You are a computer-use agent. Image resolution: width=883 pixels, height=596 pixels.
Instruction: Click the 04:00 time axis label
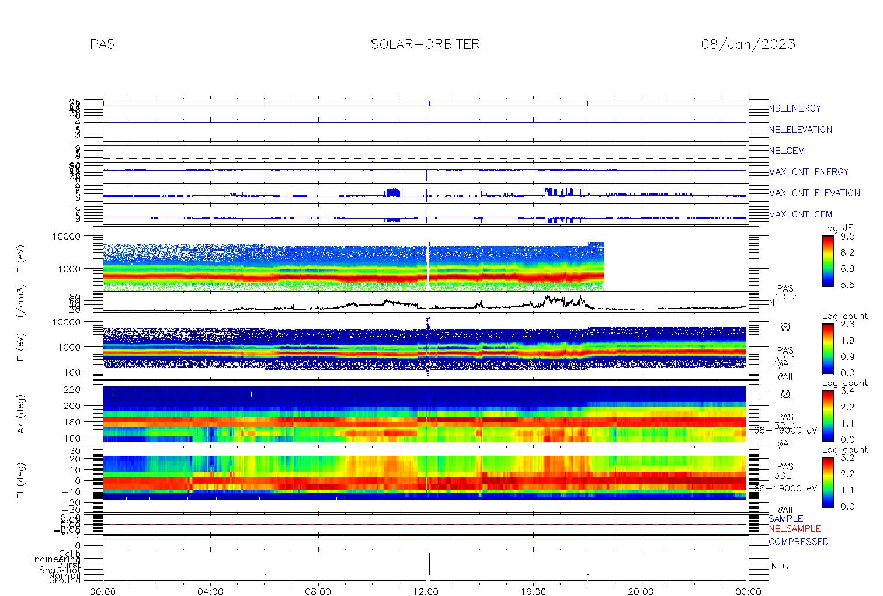coord(211,591)
